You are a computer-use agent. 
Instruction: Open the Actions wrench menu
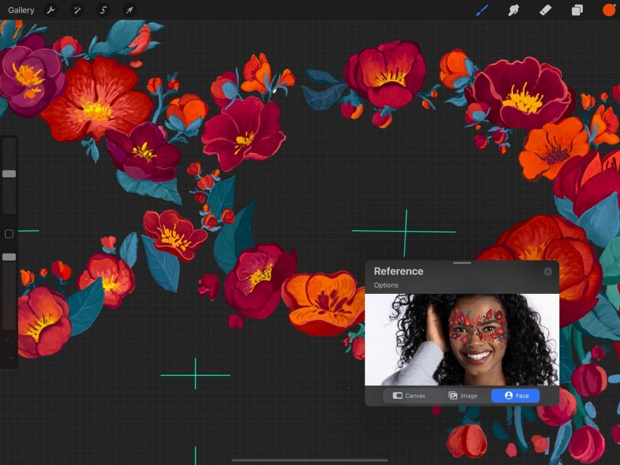click(x=51, y=10)
